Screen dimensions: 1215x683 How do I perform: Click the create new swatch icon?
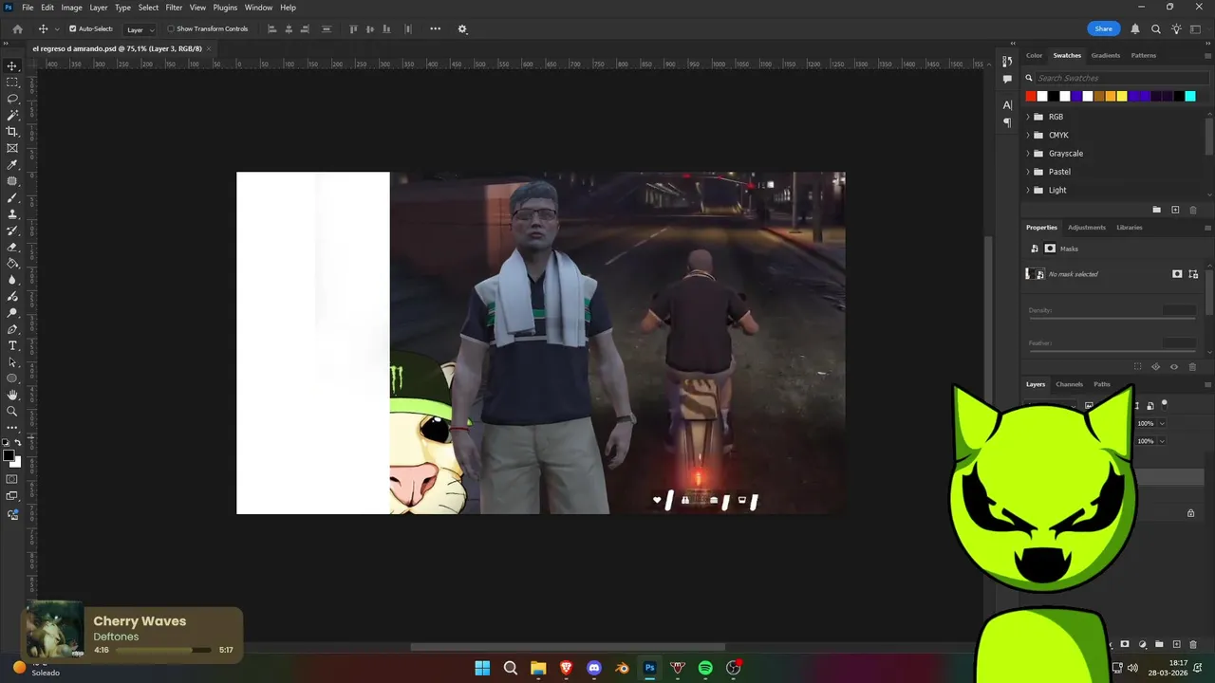click(1175, 210)
